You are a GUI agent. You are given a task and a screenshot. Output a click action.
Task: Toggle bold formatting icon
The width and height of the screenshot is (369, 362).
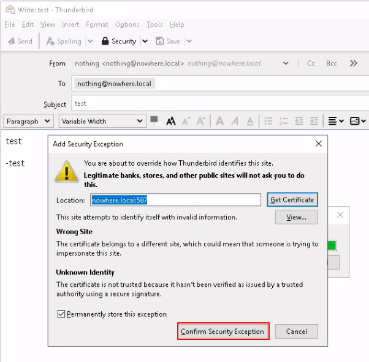coord(220,121)
